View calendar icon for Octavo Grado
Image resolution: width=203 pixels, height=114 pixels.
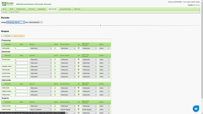coord(78,95)
